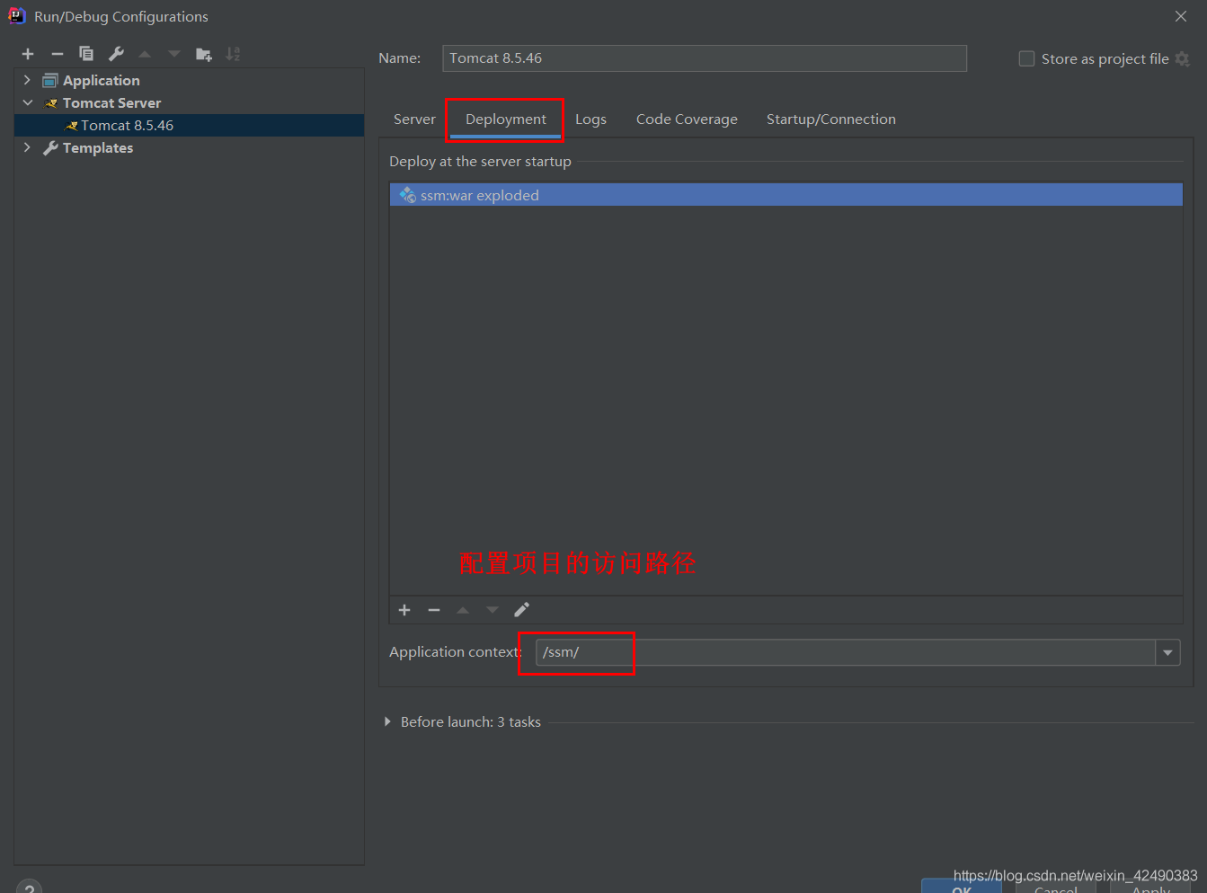Move deployment artifact down

tap(493, 610)
